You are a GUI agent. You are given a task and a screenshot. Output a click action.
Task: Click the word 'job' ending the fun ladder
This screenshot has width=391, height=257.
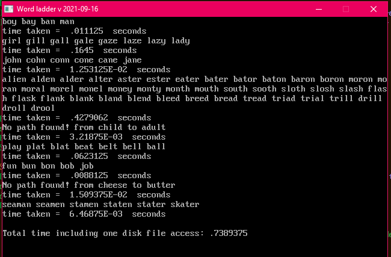[87, 166]
